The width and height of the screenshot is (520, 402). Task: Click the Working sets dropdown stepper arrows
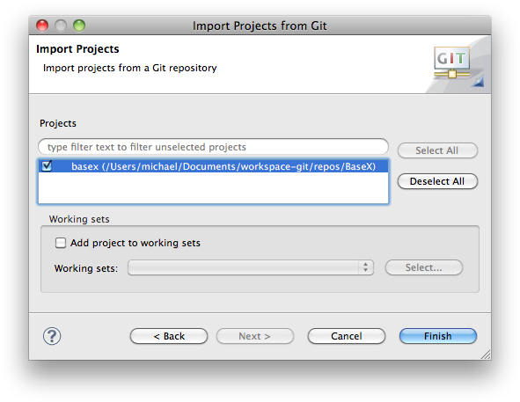365,267
